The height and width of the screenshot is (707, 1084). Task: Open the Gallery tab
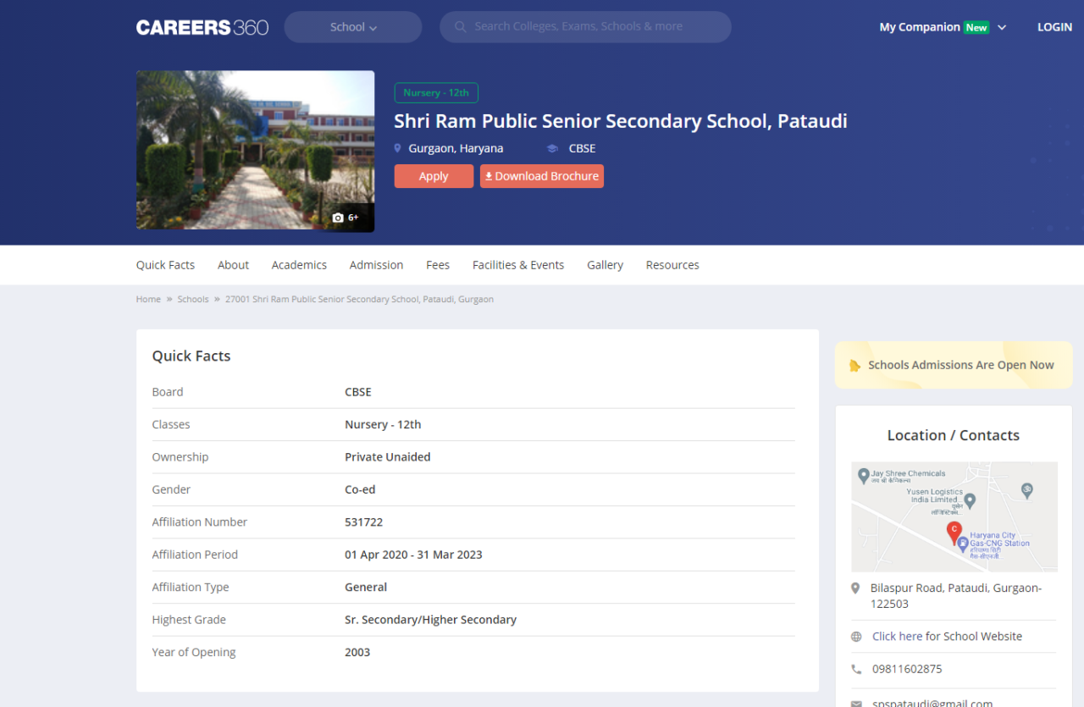(605, 265)
